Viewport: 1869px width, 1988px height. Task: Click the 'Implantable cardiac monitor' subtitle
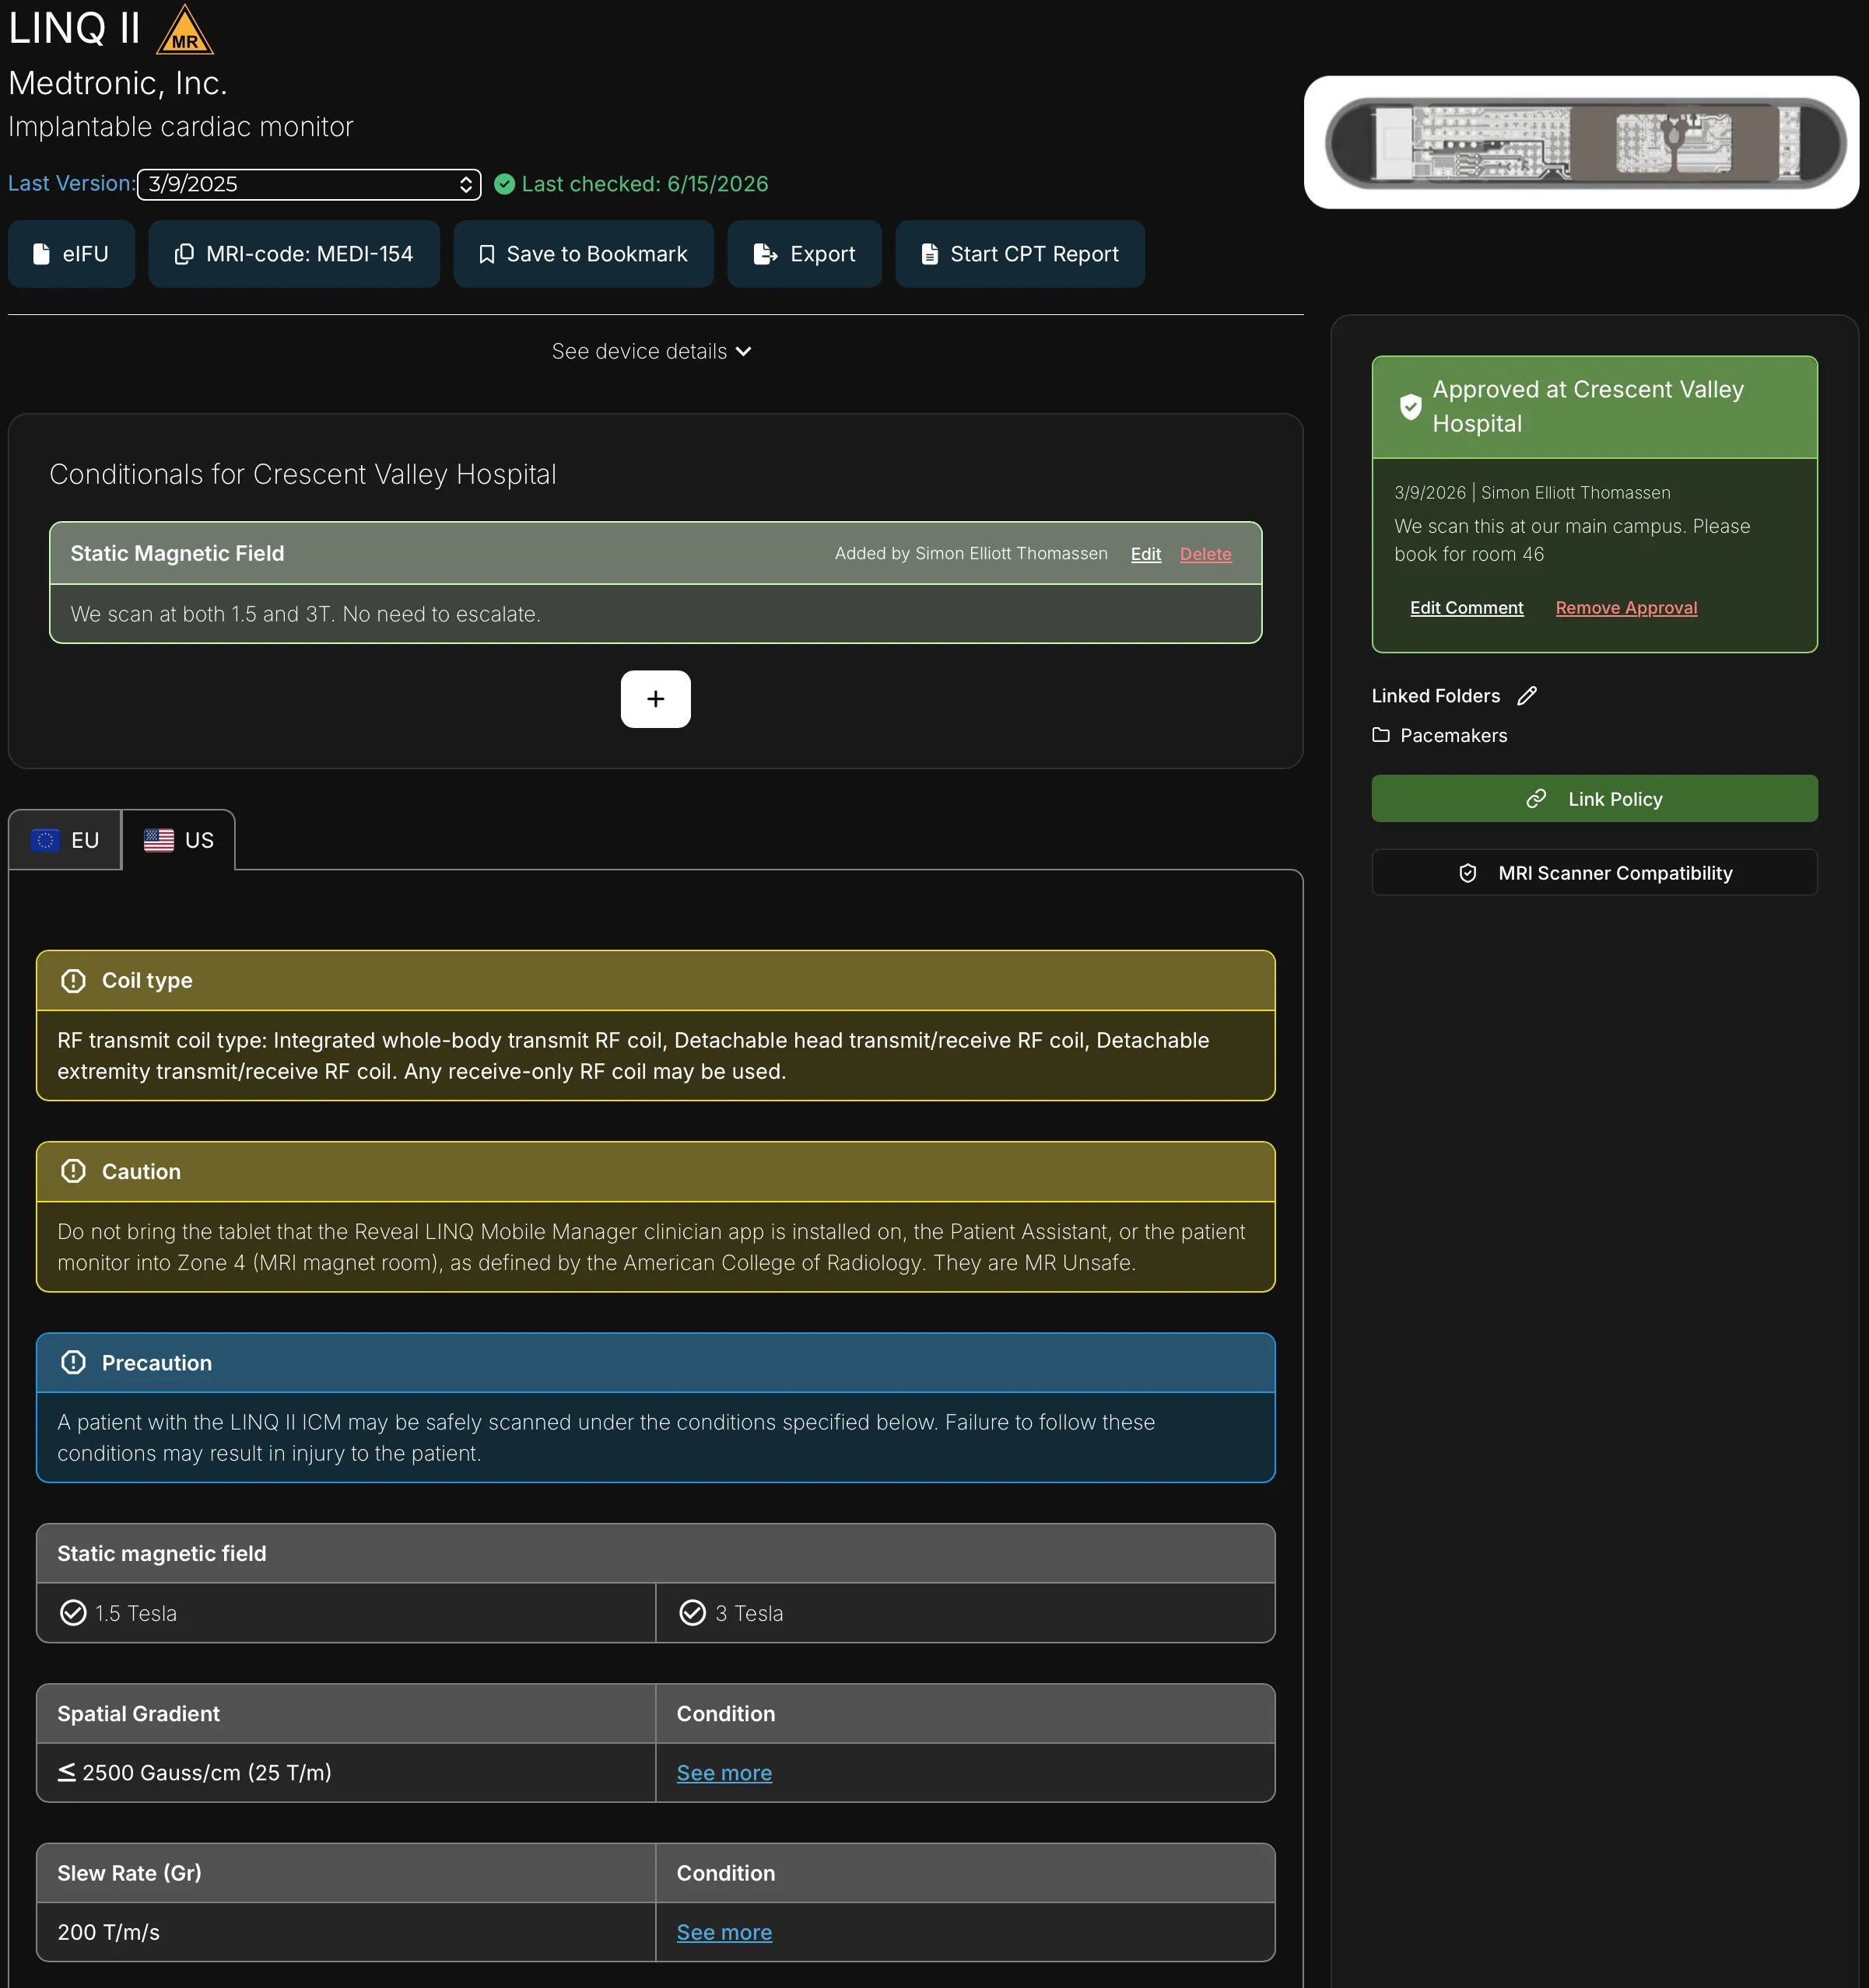click(x=181, y=127)
